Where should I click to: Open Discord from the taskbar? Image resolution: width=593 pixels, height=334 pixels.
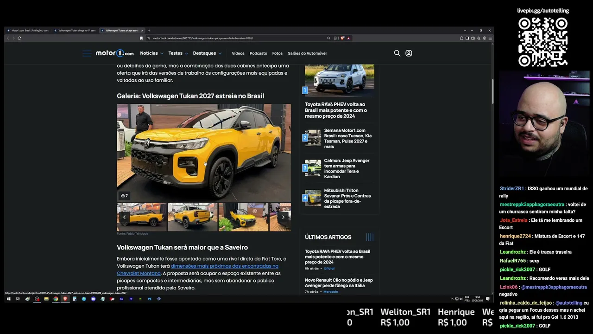tap(93, 299)
